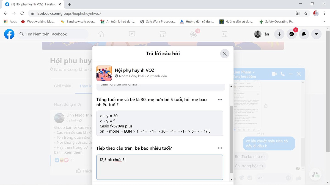Close the Hội phụ huynh VOZ tab
Viewport: 330px width, 185px height.
[x=60, y=4]
